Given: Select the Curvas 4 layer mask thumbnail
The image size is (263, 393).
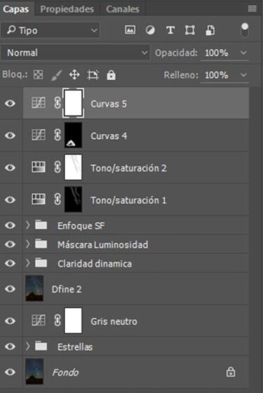Looking at the screenshot, I should (73, 135).
